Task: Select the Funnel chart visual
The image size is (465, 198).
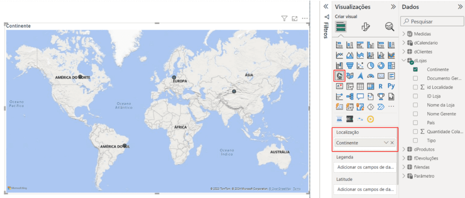Action: click(x=350, y=65)
